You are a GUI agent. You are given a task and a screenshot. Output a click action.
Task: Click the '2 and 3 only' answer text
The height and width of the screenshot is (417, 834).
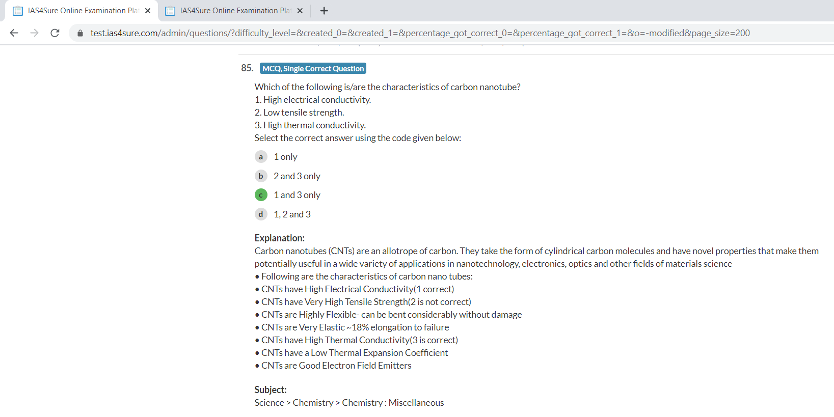point(297,176)
